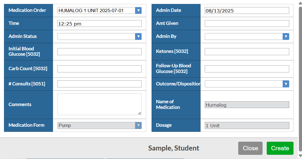Click the Medication Form Pump dropdown arrow

138,126
